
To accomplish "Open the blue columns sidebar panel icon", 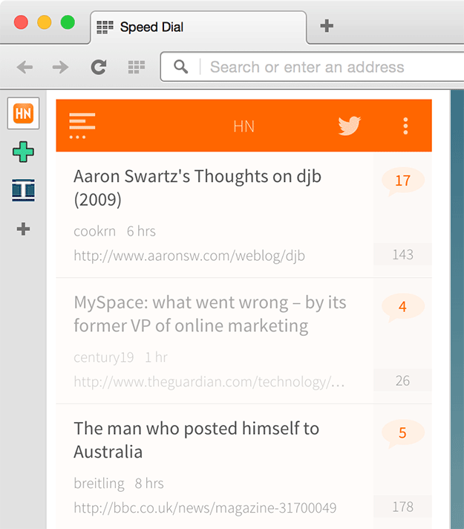I will pos(23,190).
